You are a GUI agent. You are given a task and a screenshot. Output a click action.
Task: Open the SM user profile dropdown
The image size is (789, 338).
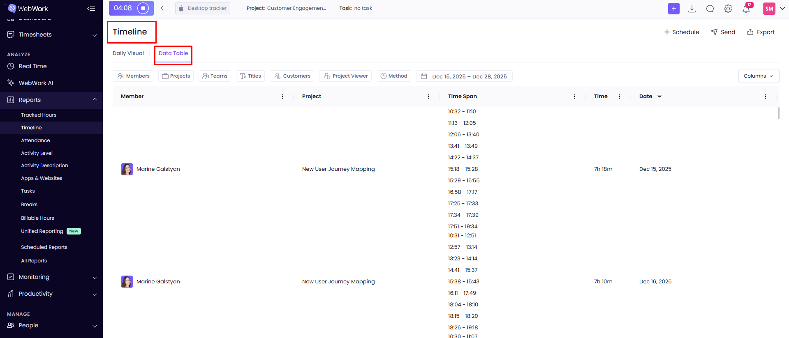pos(774,9)
